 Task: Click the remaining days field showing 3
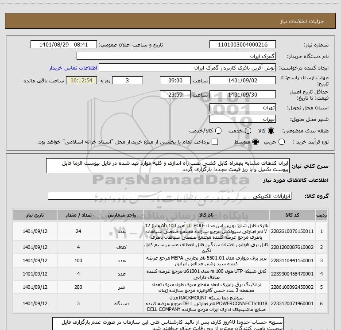tap(127, 80)
